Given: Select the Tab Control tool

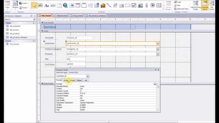Looking at the screenshot, I should point(59,5).
